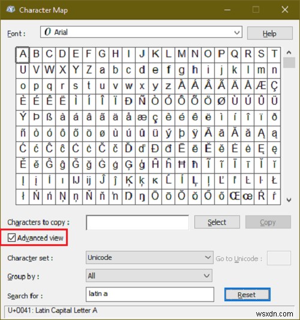Viewport: 300px width, 320px height.
Task: Select the Ý capital Y-acute character
Action: [x=23, y=118]
